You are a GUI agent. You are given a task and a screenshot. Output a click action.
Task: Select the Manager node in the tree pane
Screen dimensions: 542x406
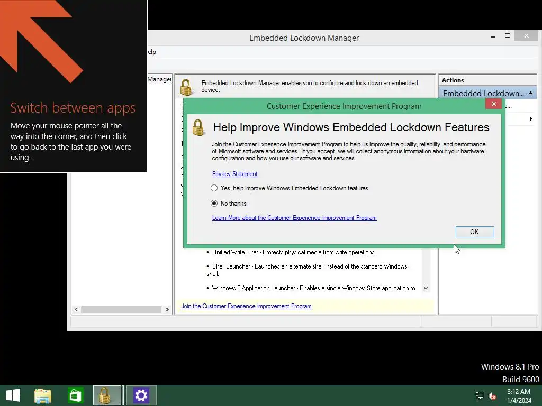click(x=160, y=79)
